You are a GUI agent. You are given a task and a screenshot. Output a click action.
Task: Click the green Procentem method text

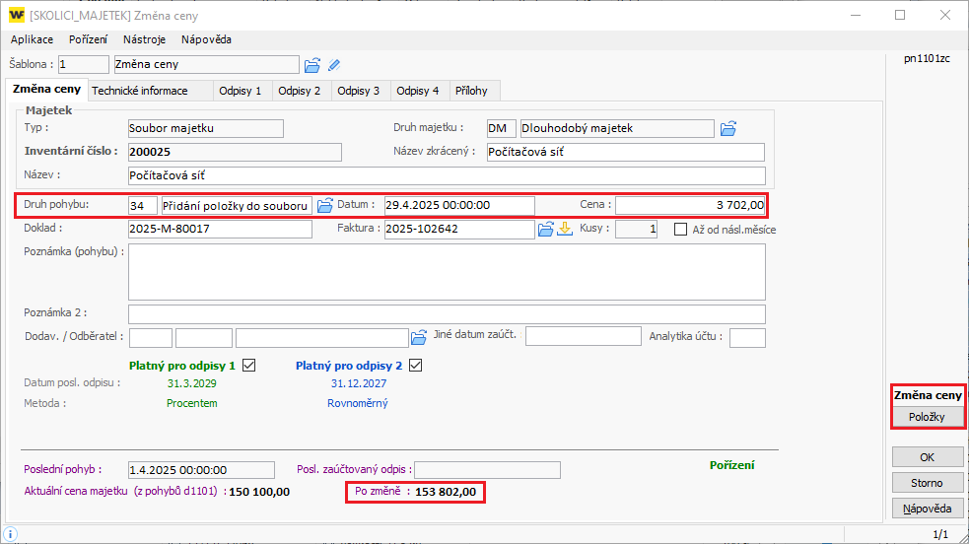tap(191, 403)
